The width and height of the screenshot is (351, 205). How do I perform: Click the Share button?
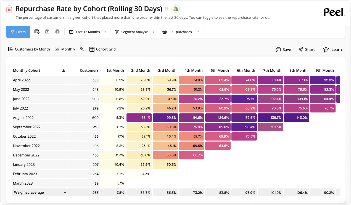click(307, 49)
